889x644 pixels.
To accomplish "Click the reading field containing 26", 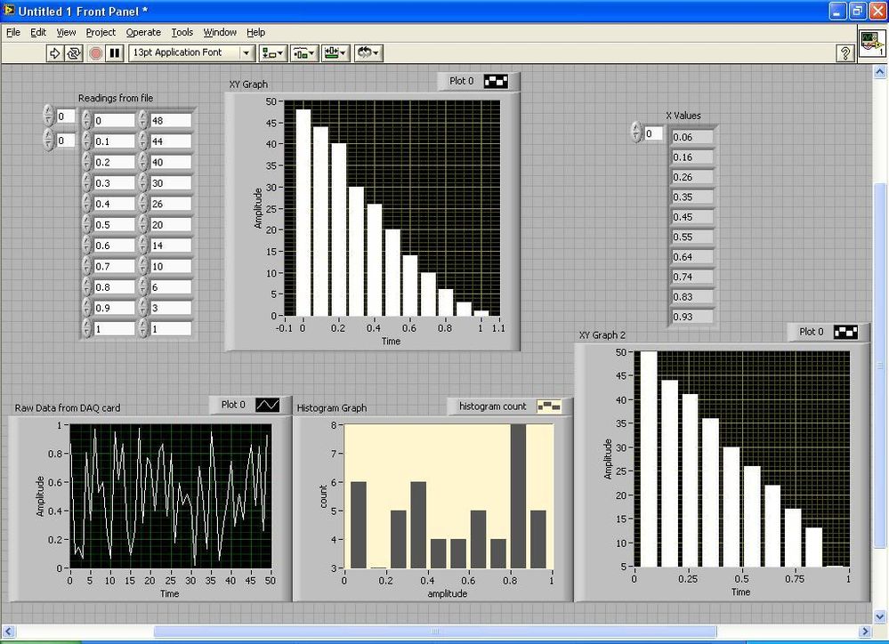I will click(171, 204).
